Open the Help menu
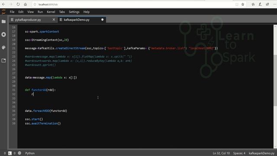Image resolution: width=277 pixels, height=156 pixels. click(x=87, y=12)
